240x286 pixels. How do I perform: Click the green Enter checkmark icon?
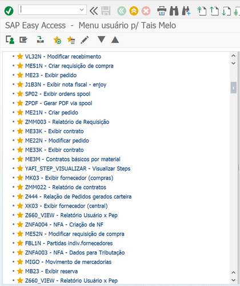click(x=9, y=11)
